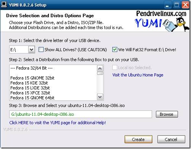Image resolution: width=191 pixels, height=149 pixels.
Task: Pick Fedora 15 XFCE 32bit from list
Action: click(30, 93)
